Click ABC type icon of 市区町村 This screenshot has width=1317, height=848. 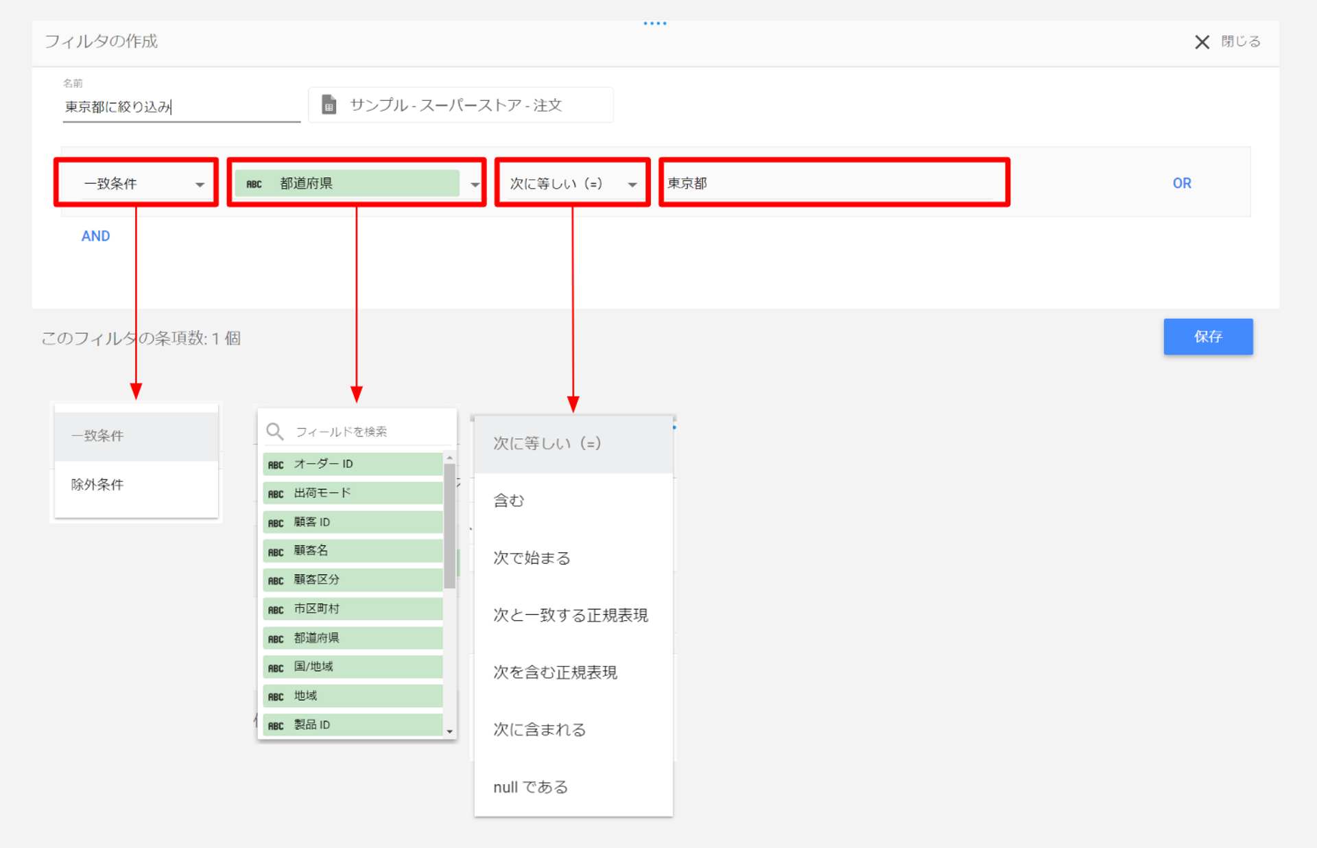276,610
